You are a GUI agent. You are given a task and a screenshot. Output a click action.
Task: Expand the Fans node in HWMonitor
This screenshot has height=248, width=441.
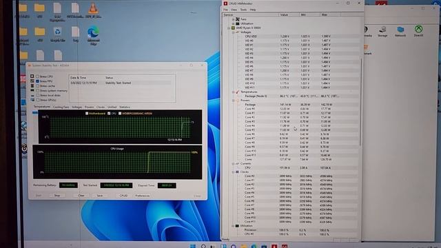(x=233, y=19)
